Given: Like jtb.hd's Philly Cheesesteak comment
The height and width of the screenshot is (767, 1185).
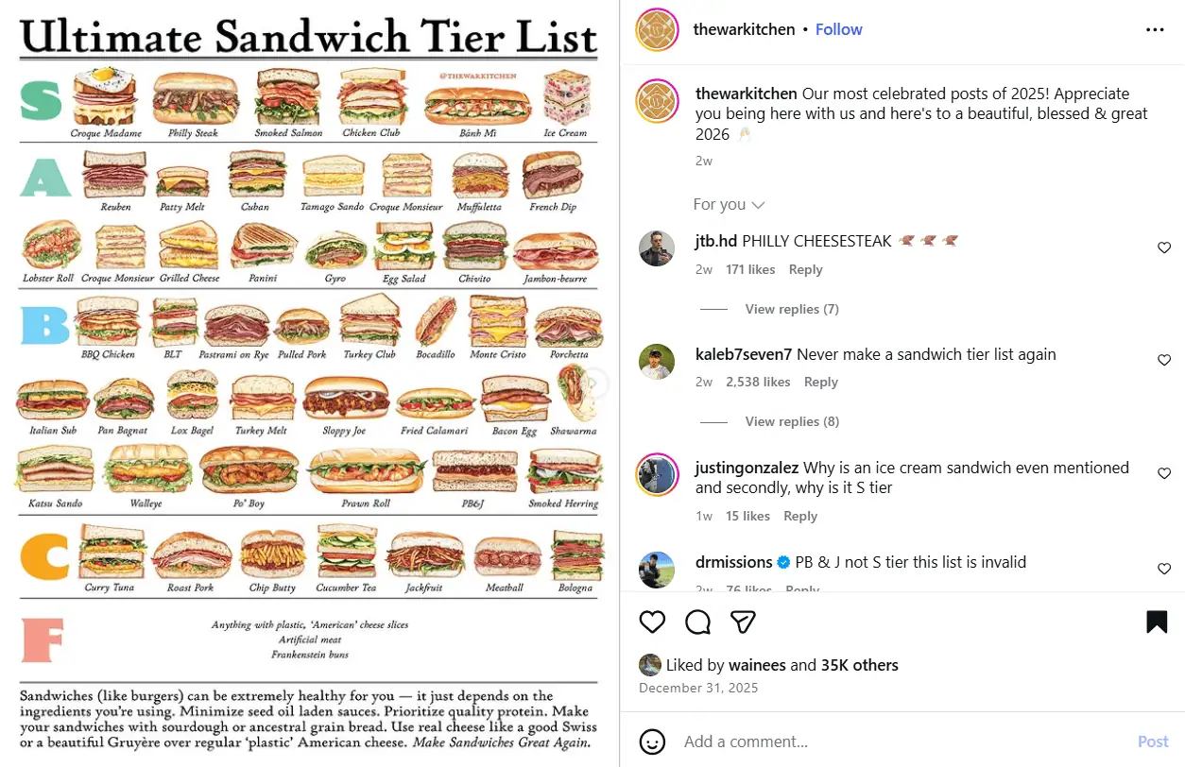Looking at the screenshot, I should [x=1164, y=248].
